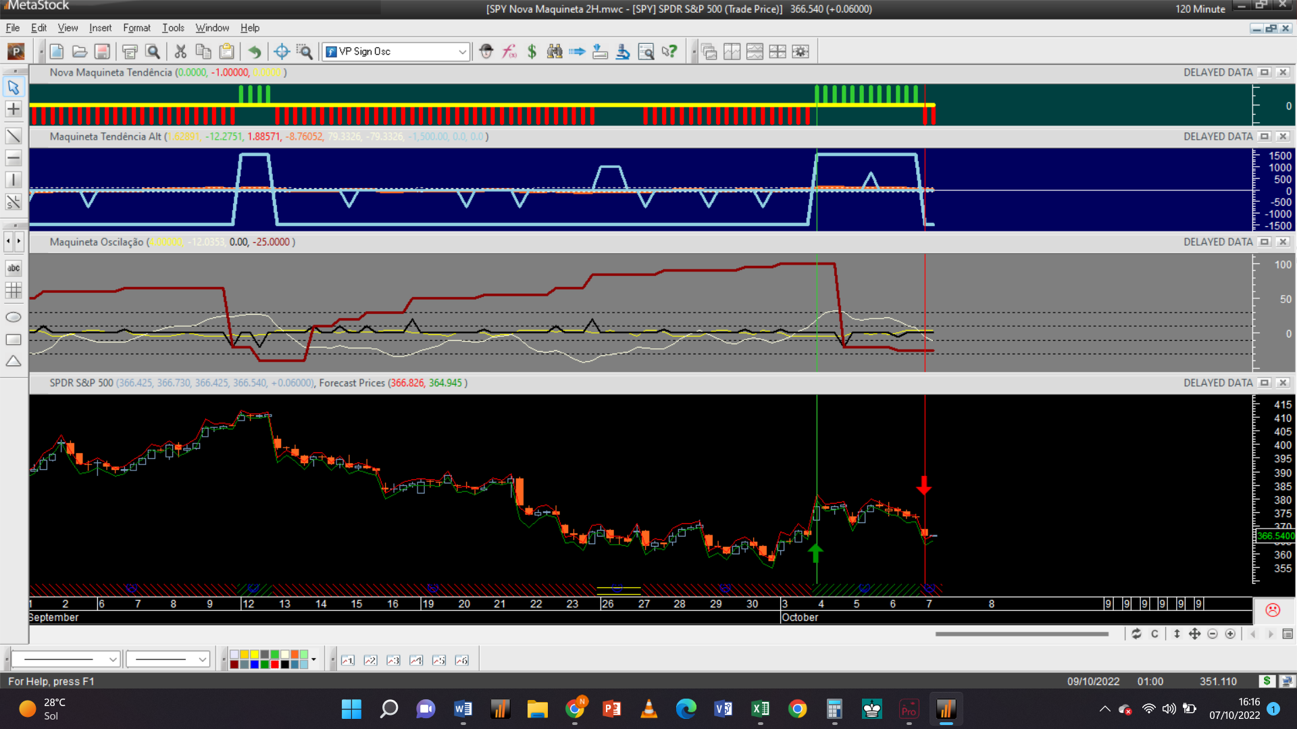Image resolution: width=1297 pixels, height=729 pixels.
Task: Open the Indicator Builder fx icon
Action: 509,51
